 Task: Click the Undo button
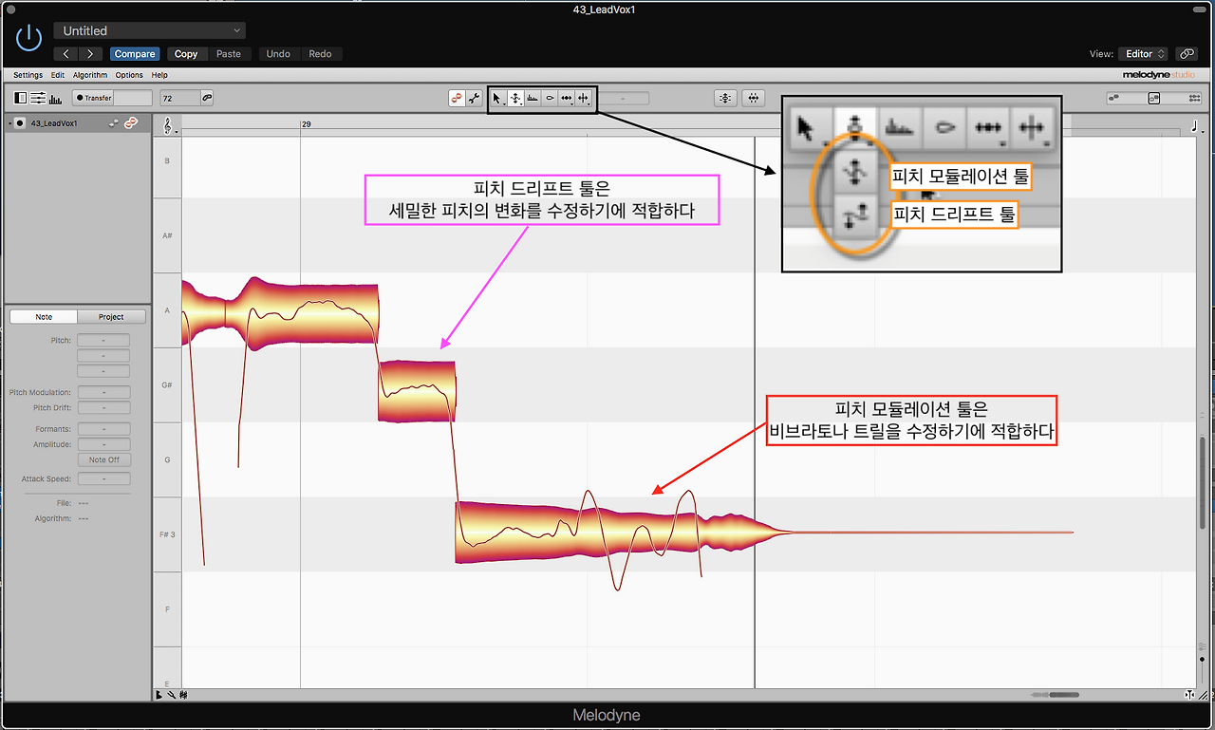click(x=278, y=54)
